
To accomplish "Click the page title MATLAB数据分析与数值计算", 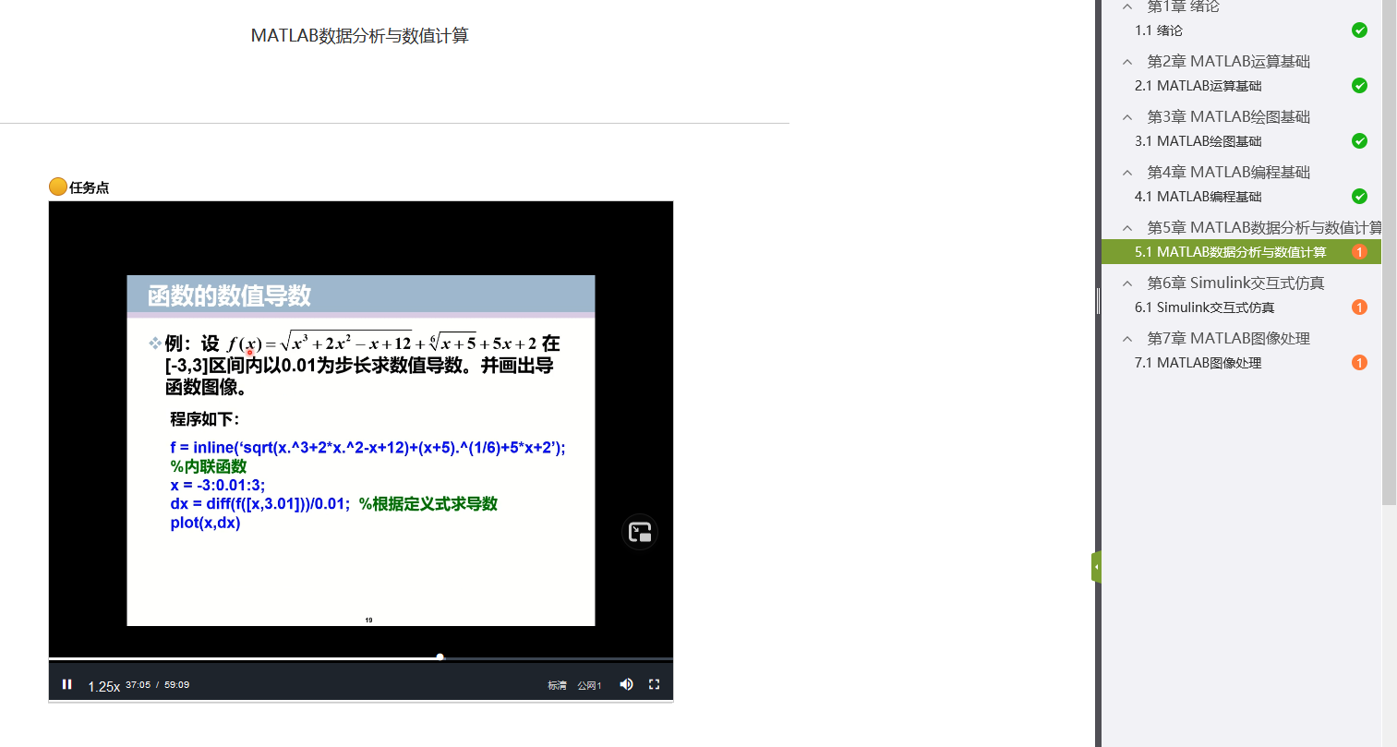I will 360,35.
